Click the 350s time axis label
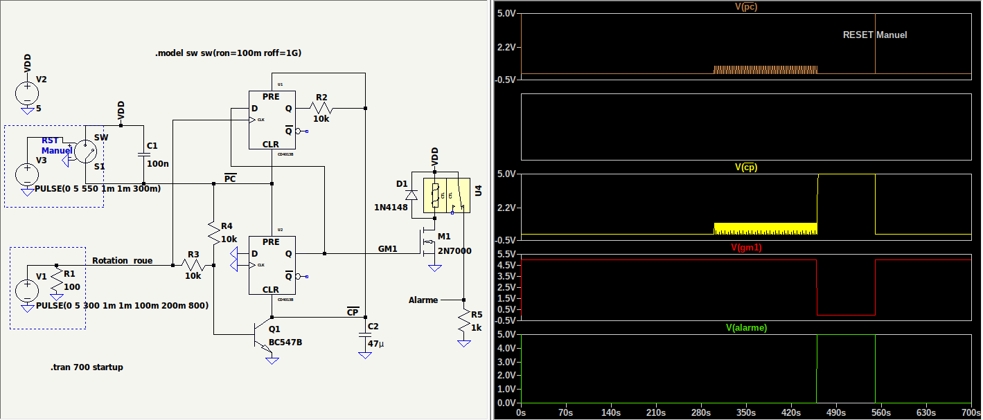Image resolution: width=983 pixels, height=420 pixels. [745, 412]
